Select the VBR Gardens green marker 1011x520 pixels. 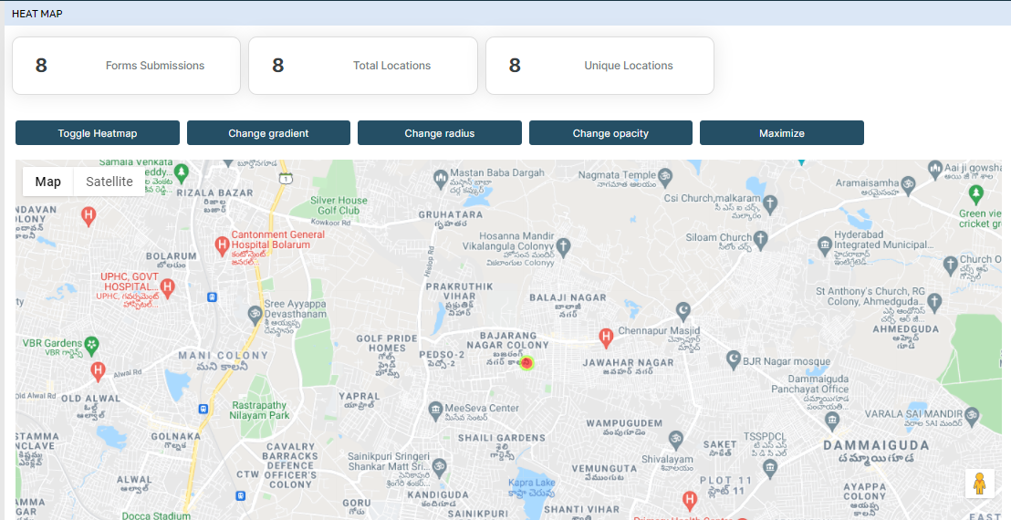click(91, 345)
